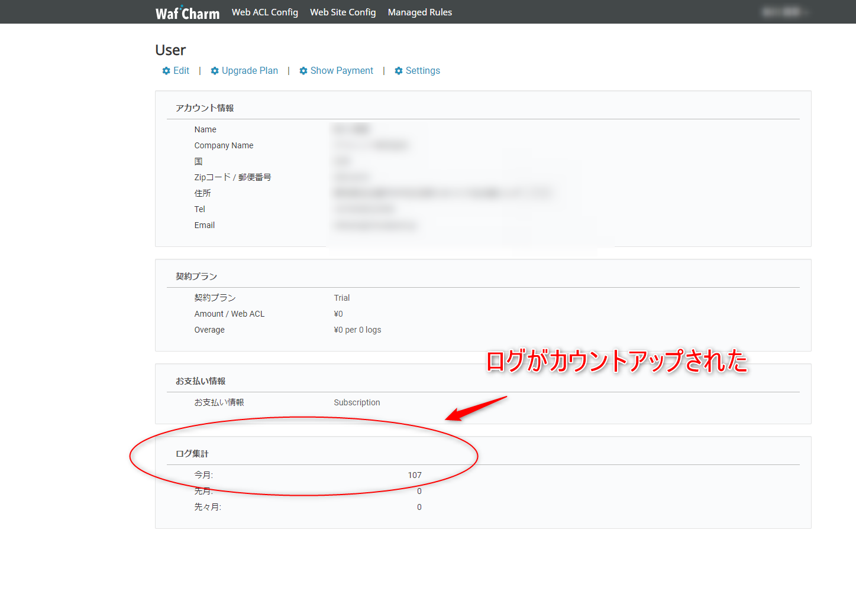856x595 pixels.
Task: Click the Upgrade Plan link
Action: [249, 70]
